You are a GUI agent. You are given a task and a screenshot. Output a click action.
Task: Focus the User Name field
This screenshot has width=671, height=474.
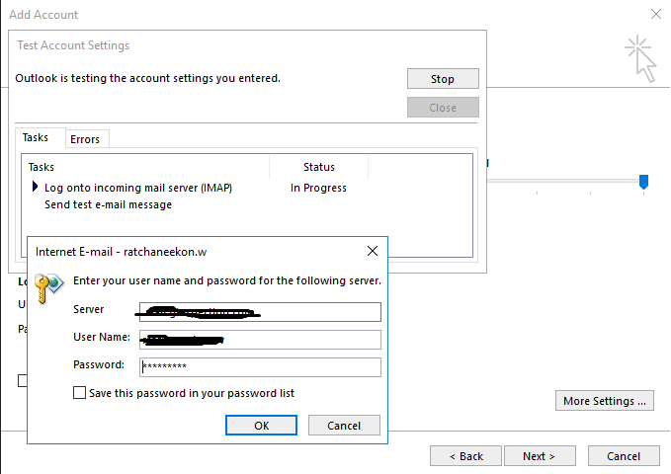click(260, 340)
